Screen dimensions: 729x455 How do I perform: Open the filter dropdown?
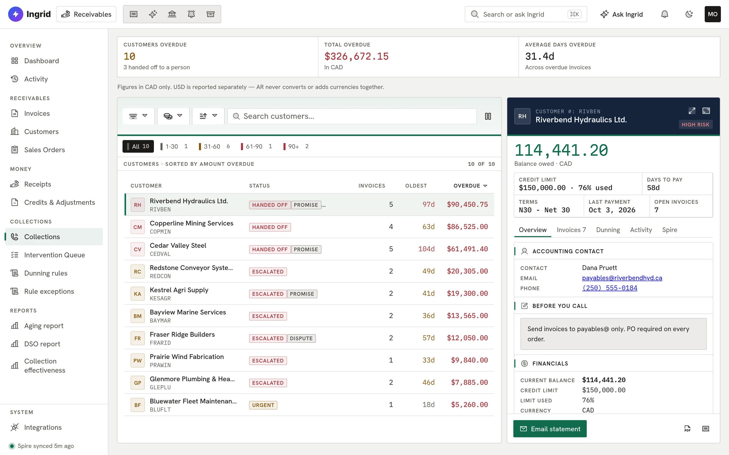click(138, 116)
